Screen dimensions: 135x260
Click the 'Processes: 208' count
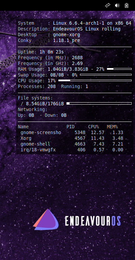(37, 87)
